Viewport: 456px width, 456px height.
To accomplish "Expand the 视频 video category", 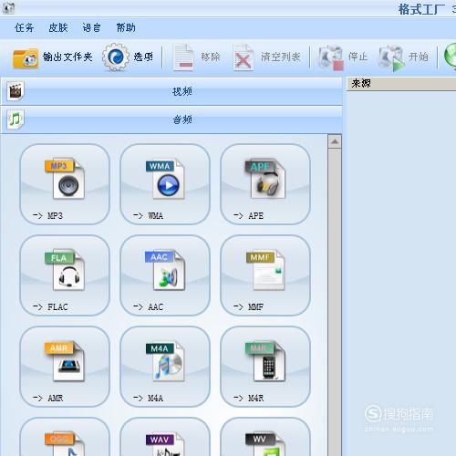I will pos(171,91).
